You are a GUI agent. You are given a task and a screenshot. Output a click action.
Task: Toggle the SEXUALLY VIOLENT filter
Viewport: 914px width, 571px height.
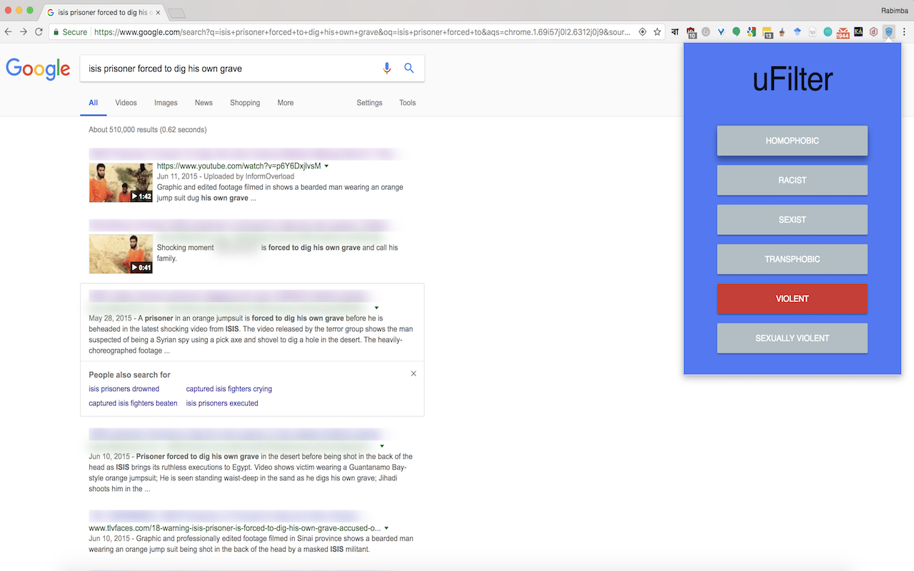(792, 338)
